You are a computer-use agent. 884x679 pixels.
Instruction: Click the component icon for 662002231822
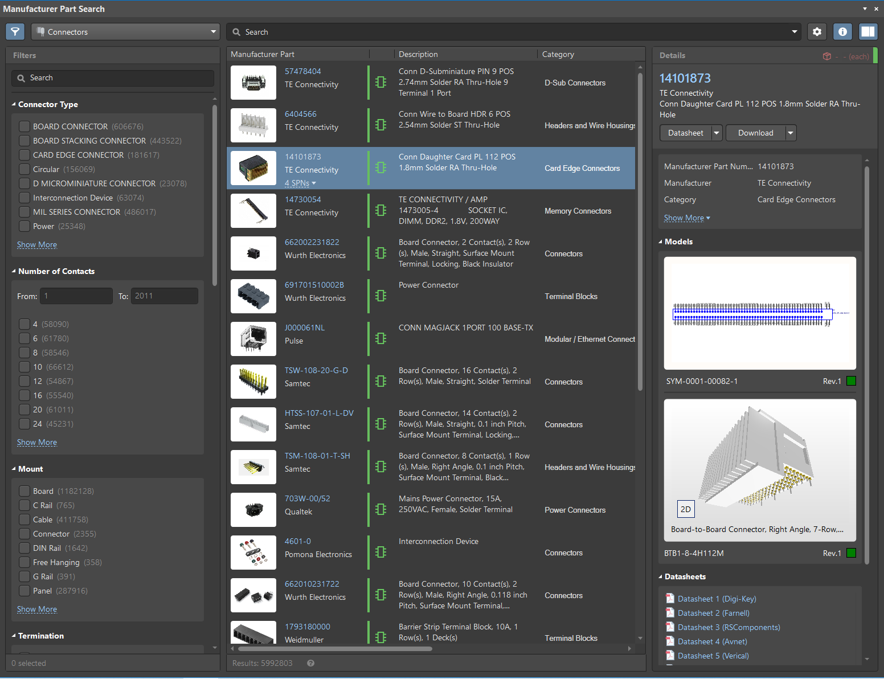pos(381,253)
